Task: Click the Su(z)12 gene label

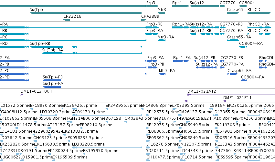Action: (x=197, y=3)
